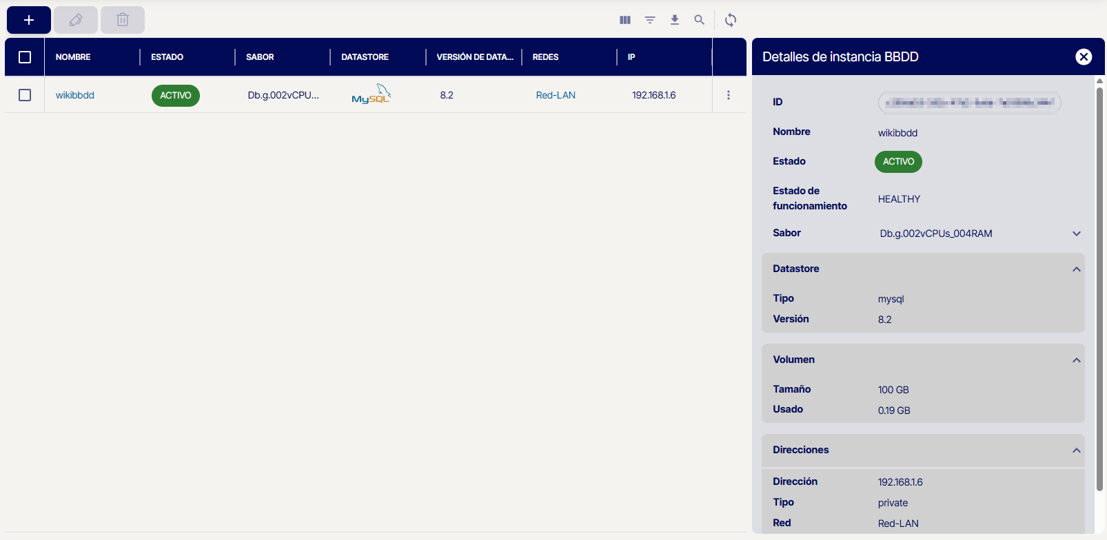
Task: Open the three-dot menu for wikibbdd row
Action: tap(729, 95)
